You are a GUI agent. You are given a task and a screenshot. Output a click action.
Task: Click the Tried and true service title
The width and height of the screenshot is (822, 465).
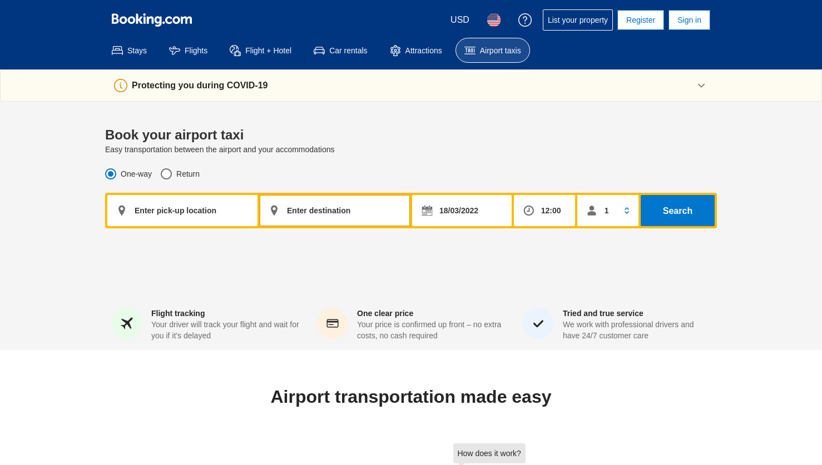[x=603, y=313]
